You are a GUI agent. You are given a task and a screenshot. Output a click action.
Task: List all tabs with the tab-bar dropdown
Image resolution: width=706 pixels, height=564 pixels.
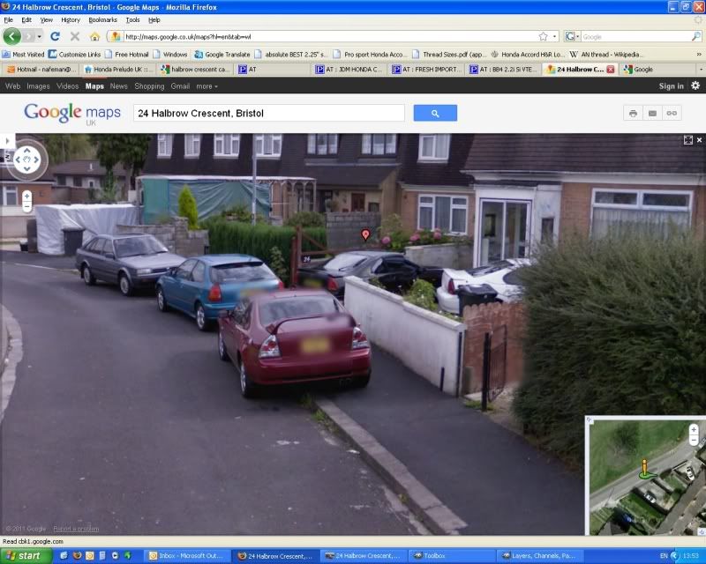701,70
